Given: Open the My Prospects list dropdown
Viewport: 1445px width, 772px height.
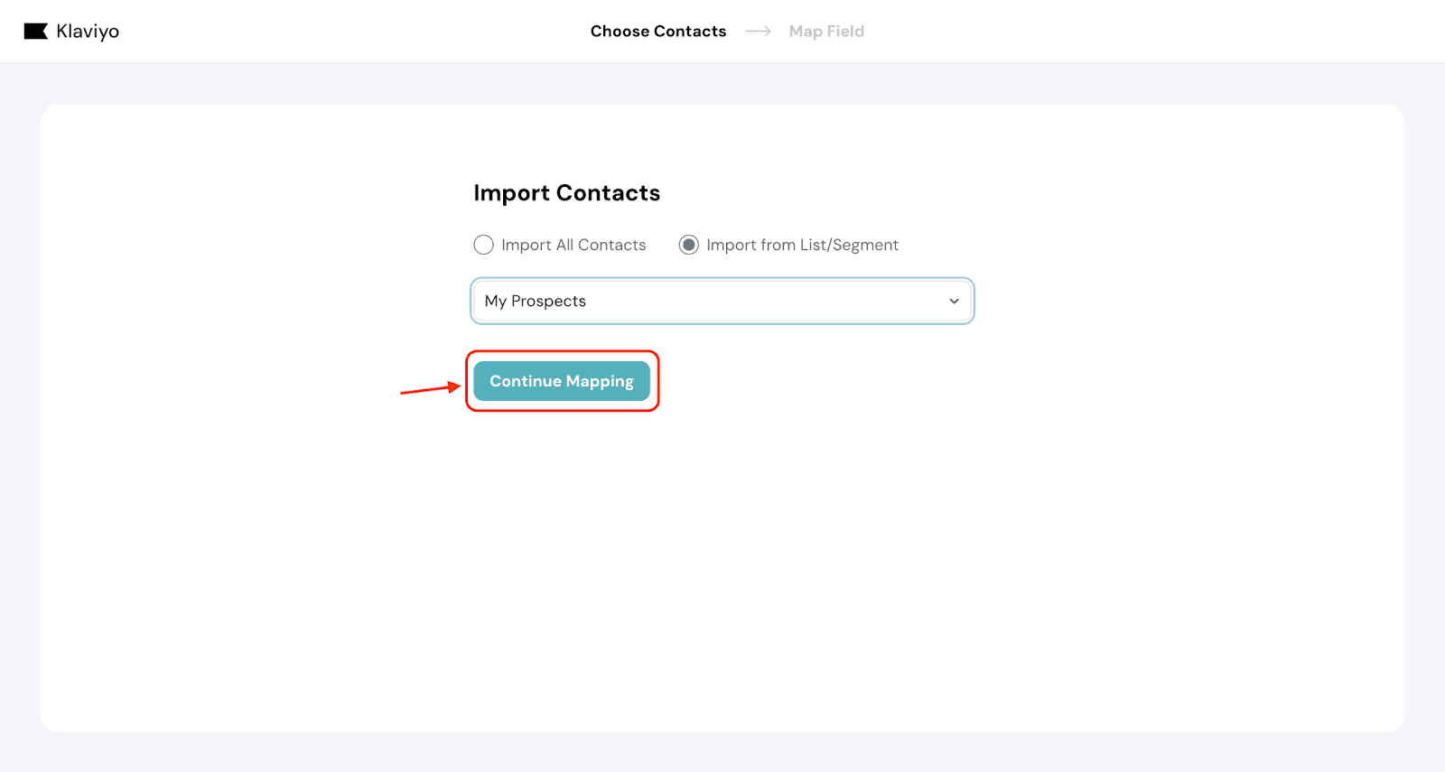Looking at the screenshot, I should (x=722, y=301).
